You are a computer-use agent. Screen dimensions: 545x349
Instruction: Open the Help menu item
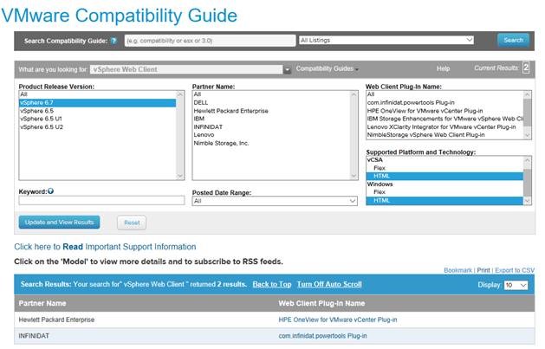click(x=443, y=68)
